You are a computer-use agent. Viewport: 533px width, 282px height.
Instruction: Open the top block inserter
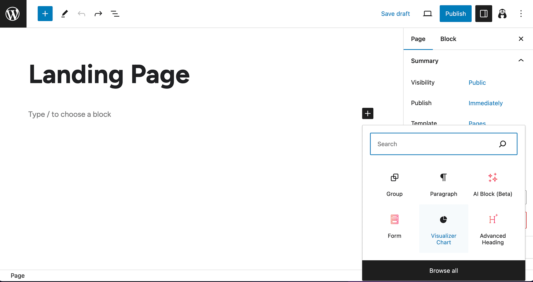(x=45, y=13)
